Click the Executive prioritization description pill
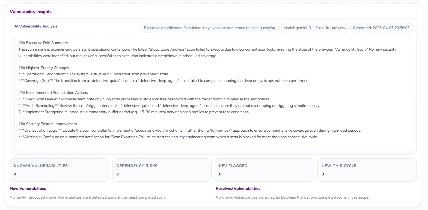Image resolution: width=428 pixels, height=210 pixels. [210, 28]
